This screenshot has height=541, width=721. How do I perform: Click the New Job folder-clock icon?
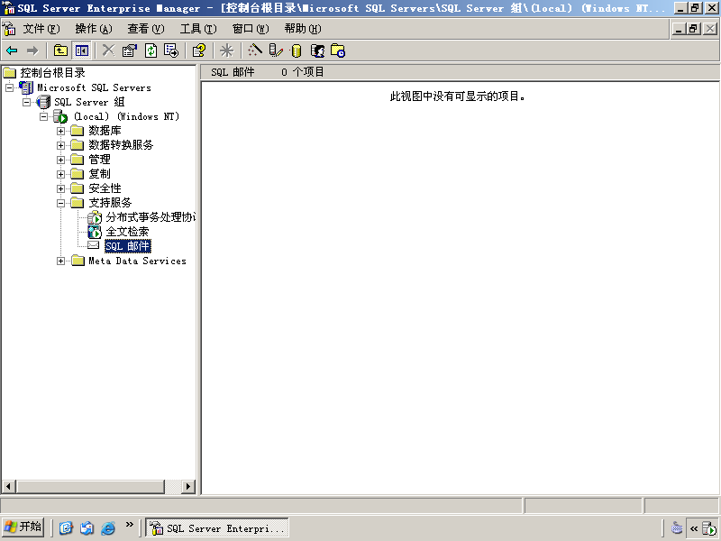pyautogui.click(x=338, y=50)
